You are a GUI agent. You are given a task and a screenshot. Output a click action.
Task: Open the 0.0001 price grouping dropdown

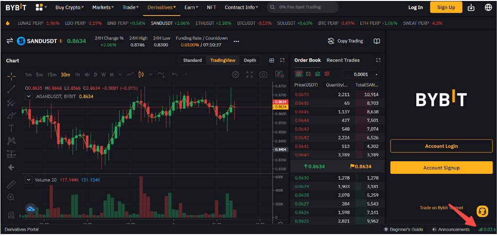pos(361,74)
